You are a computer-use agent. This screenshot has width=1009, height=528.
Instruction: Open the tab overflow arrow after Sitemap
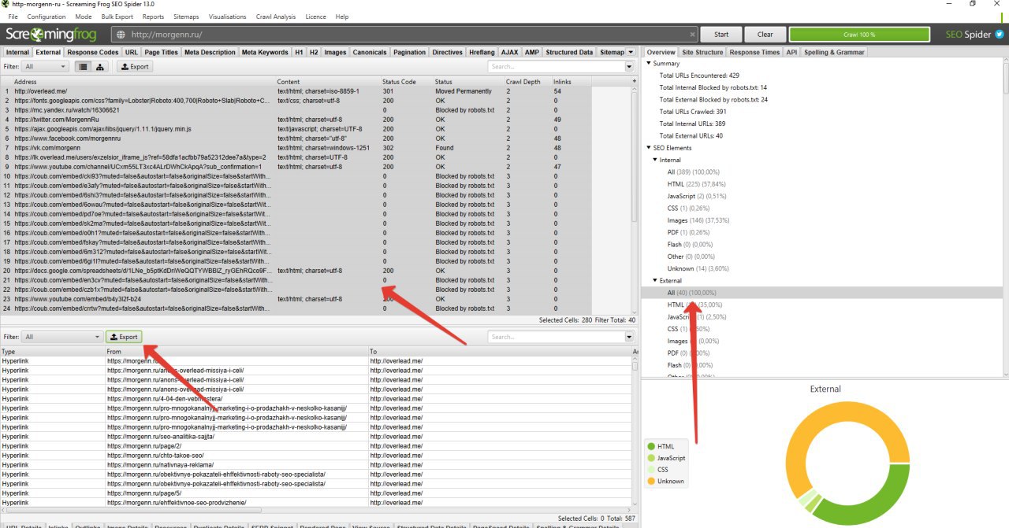point(631,52)
